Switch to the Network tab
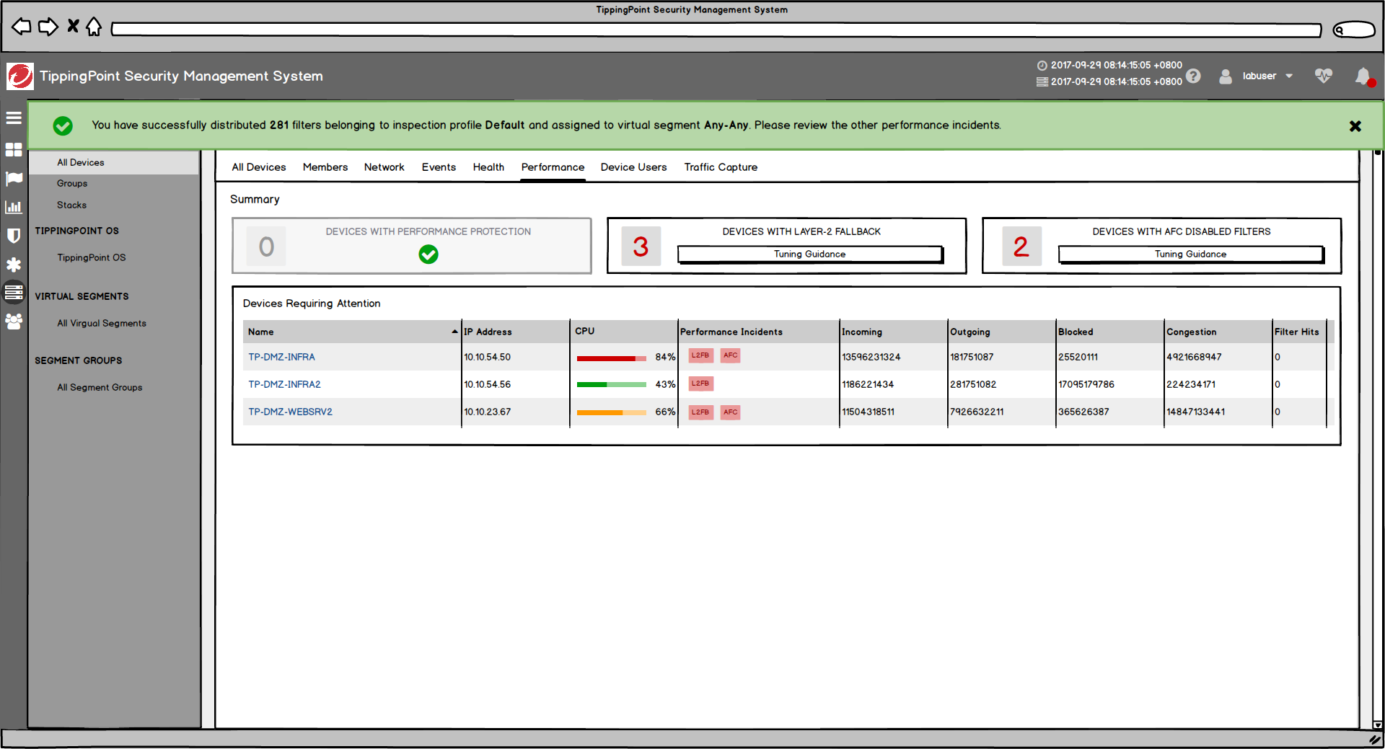Screen dimensions: 1385x749 pos(384,167)
